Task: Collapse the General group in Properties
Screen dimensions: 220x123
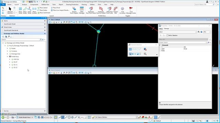Action: [159, 45]
